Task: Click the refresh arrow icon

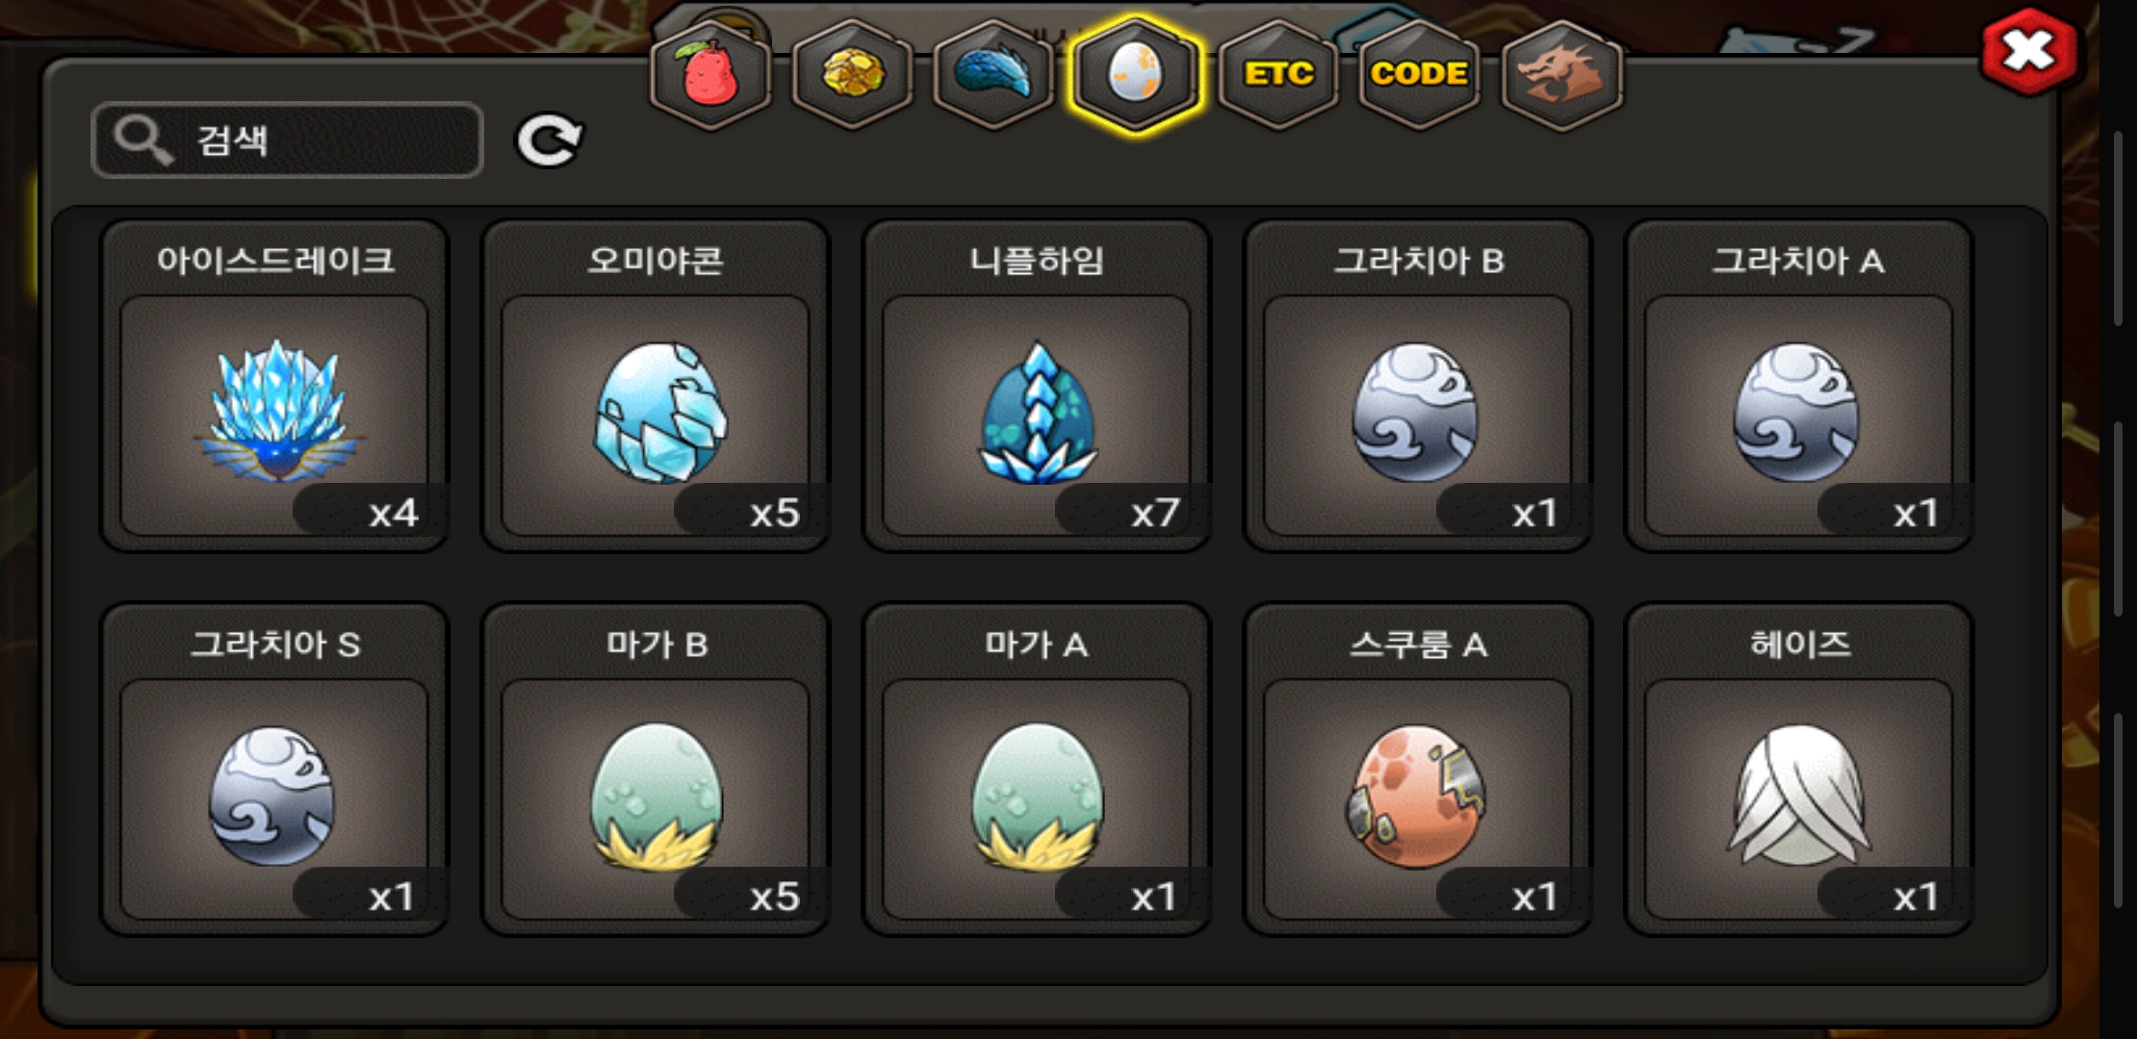Action: click(x=549, y=141)
